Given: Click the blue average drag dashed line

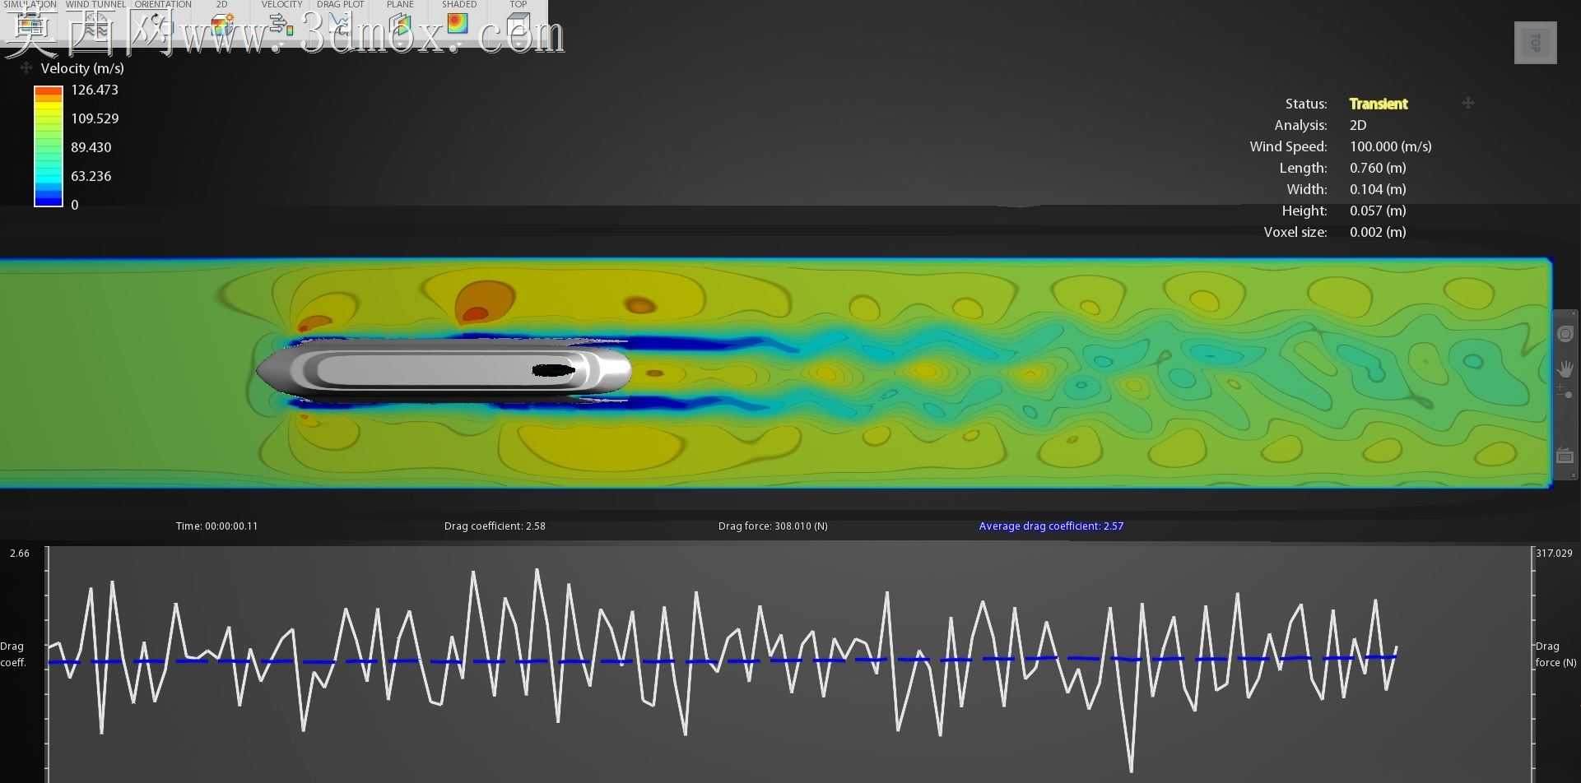Looking at the screenshot, I should pos(723,660).
